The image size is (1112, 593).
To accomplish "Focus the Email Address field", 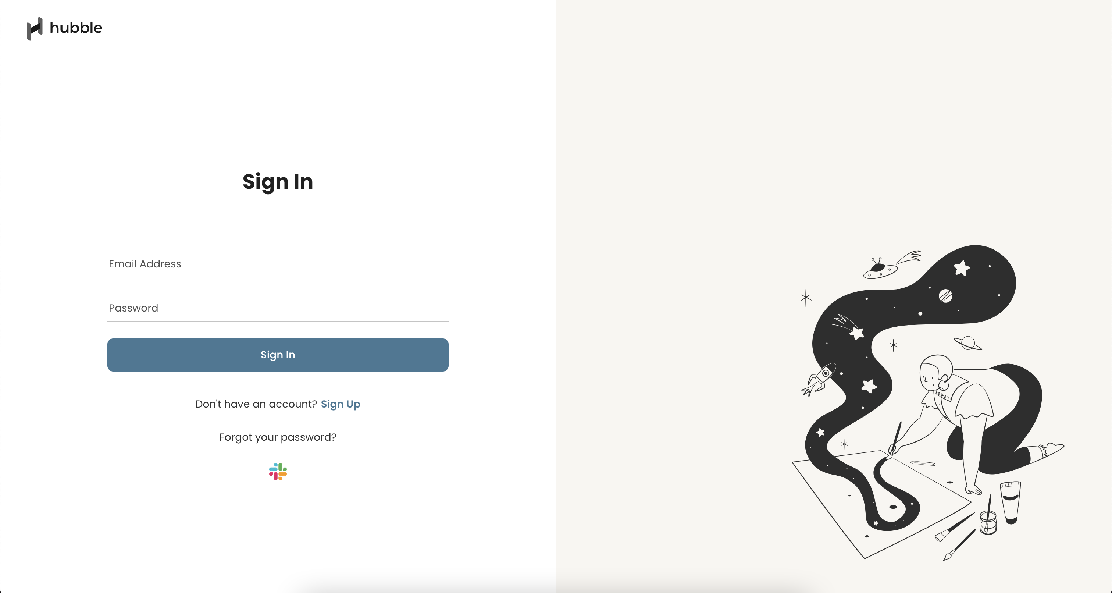I will click(278, 264).
